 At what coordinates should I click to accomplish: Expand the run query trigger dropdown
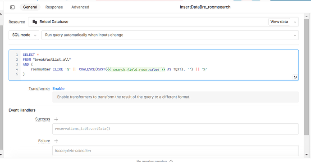click(170, 35)
